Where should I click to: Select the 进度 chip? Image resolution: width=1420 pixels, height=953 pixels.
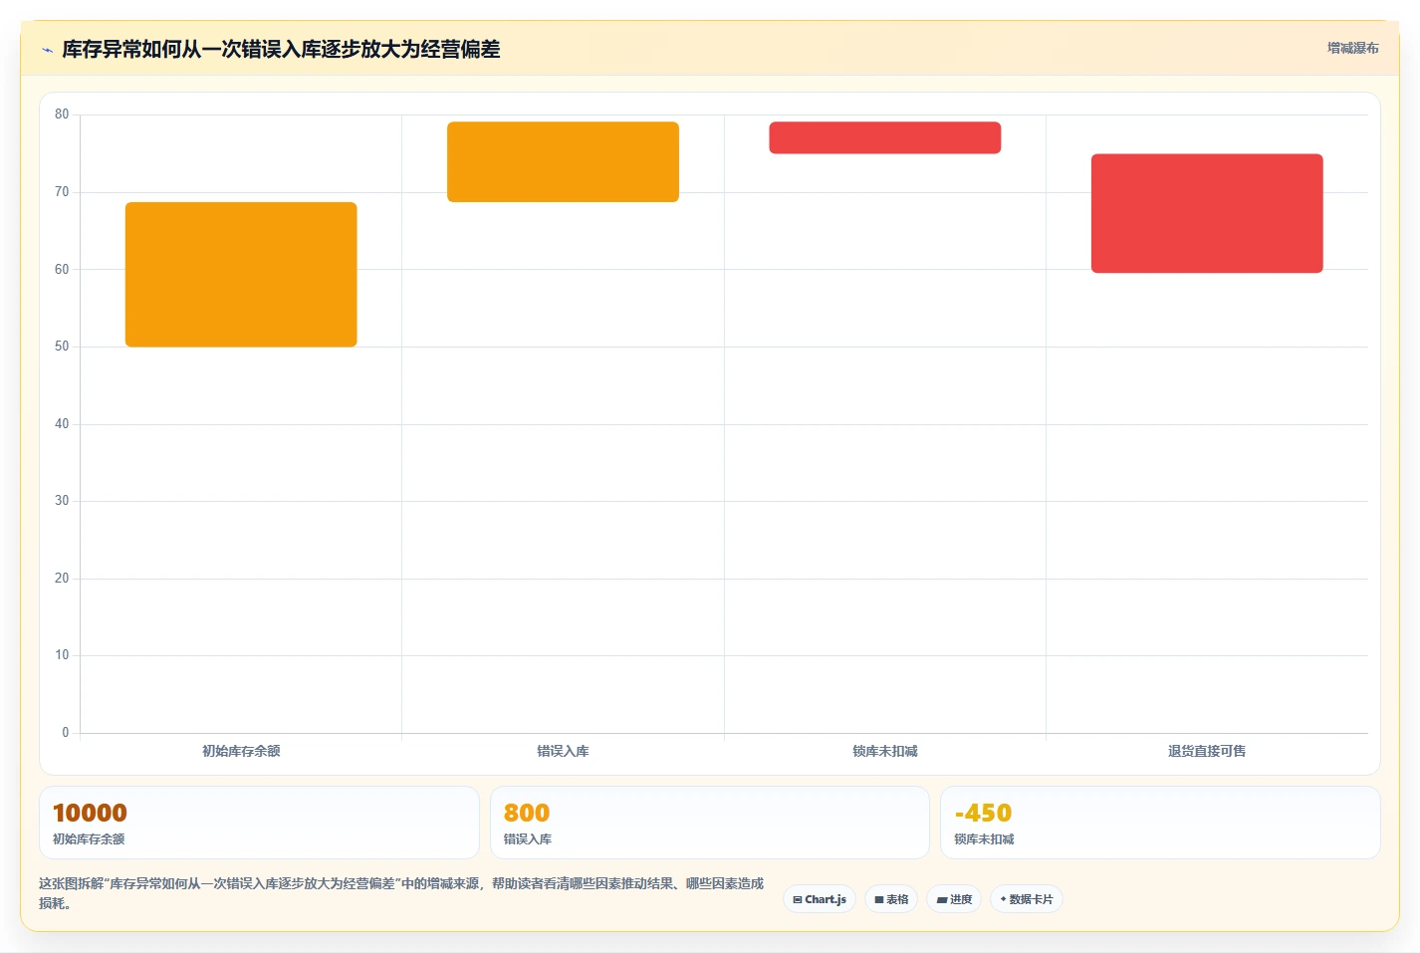coord(954,899)
